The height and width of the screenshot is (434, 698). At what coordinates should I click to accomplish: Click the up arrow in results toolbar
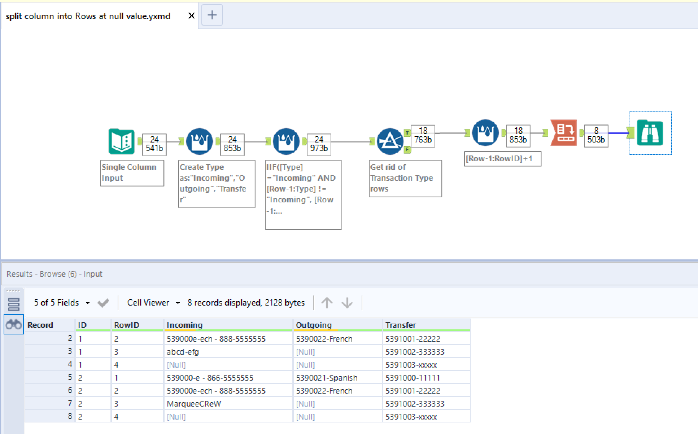[327, 303]
